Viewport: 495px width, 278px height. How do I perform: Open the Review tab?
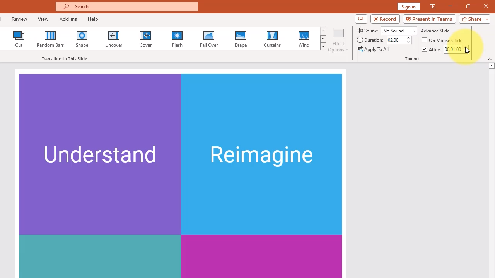(x=19, y=19)
